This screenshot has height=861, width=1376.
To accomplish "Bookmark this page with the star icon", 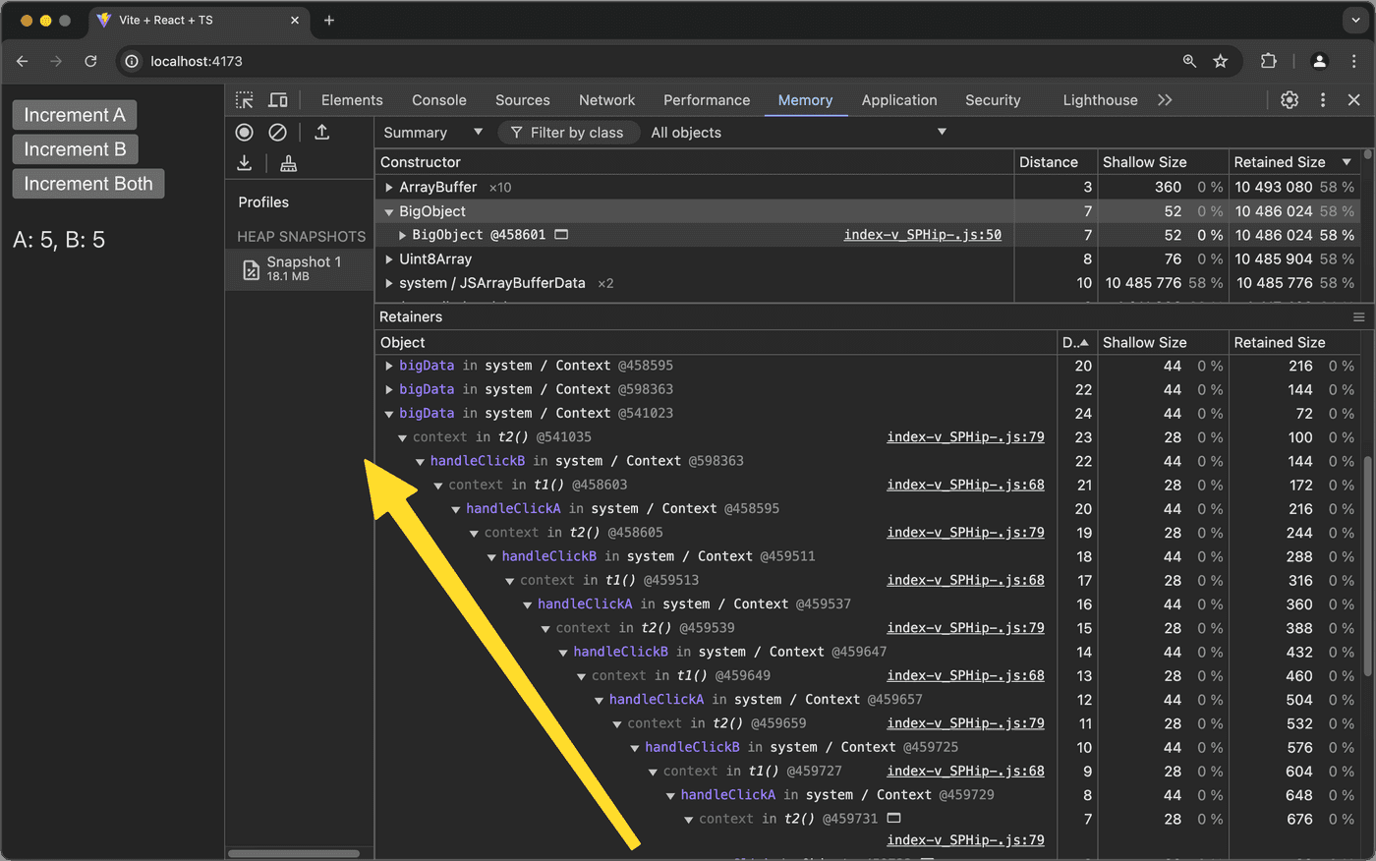I will pos(1220,61).
